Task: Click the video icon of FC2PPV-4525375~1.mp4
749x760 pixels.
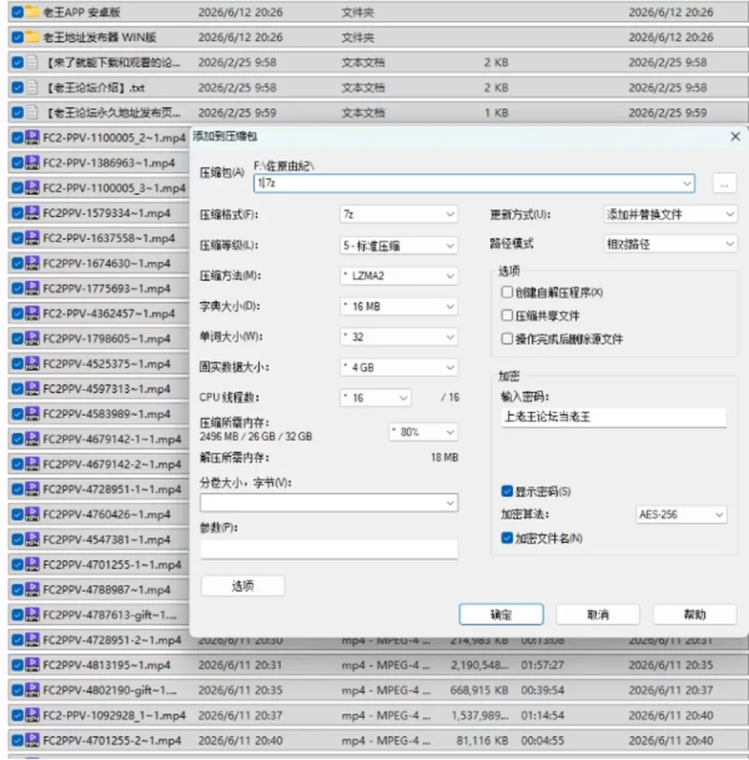Action: (x=32, y=364)
